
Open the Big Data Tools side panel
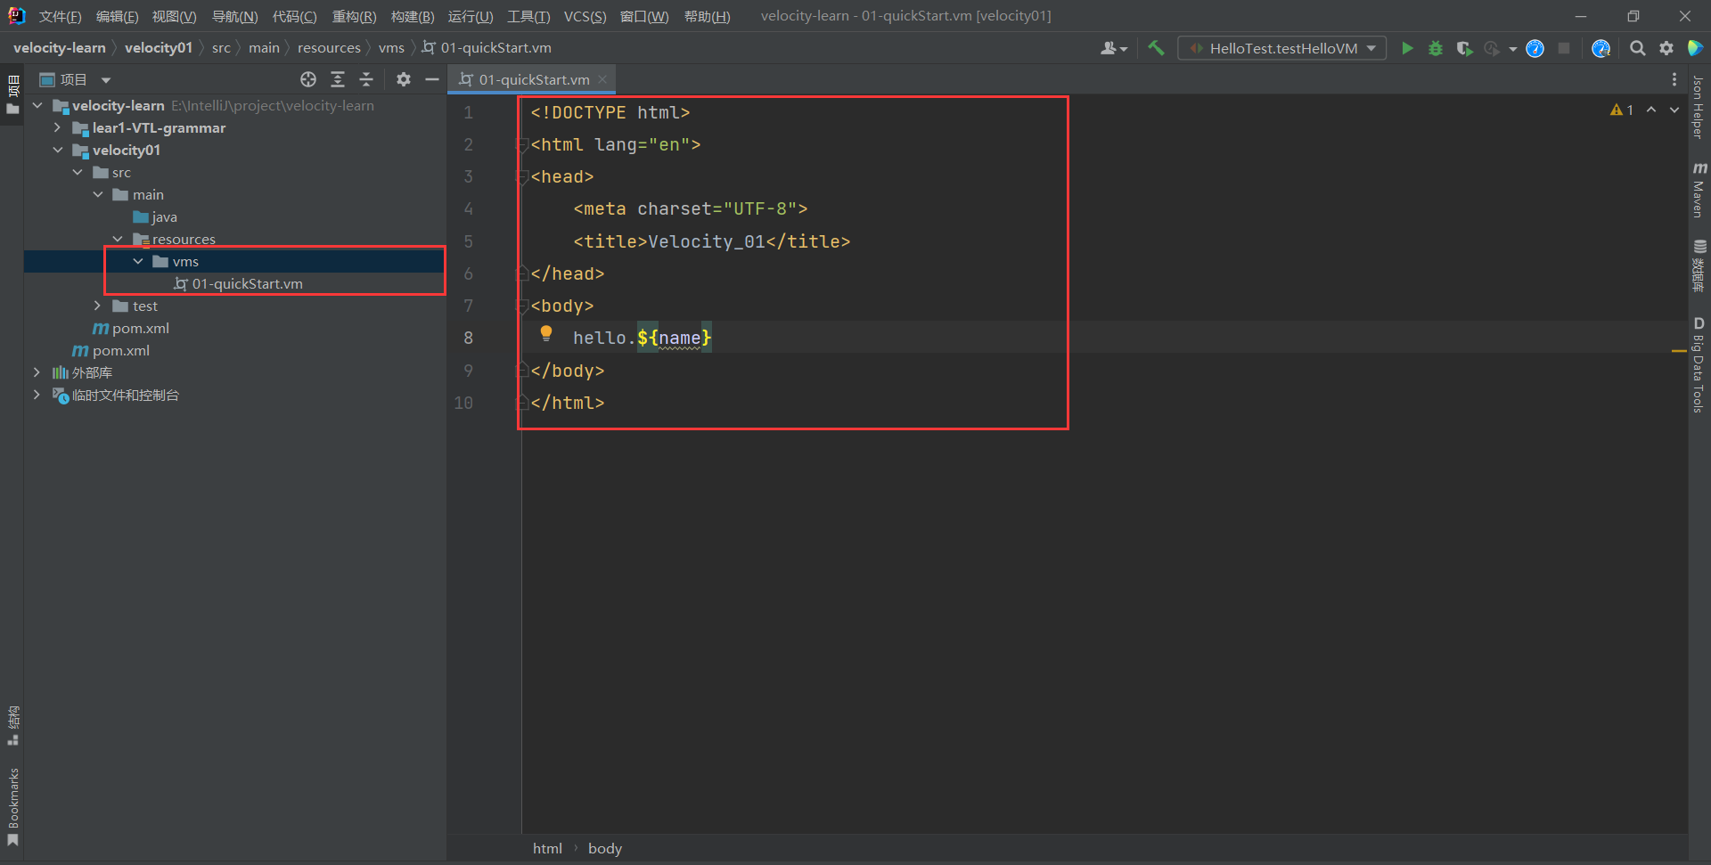point(1699,364)
